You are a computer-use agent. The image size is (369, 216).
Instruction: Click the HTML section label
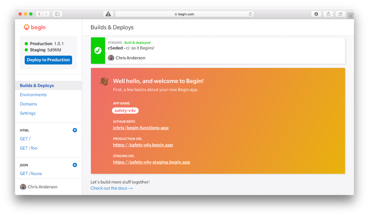tap(24, 130)
